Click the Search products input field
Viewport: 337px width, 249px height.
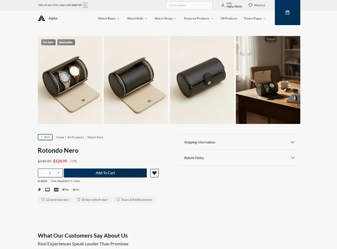pyautogui.click(x=189, y=5)
